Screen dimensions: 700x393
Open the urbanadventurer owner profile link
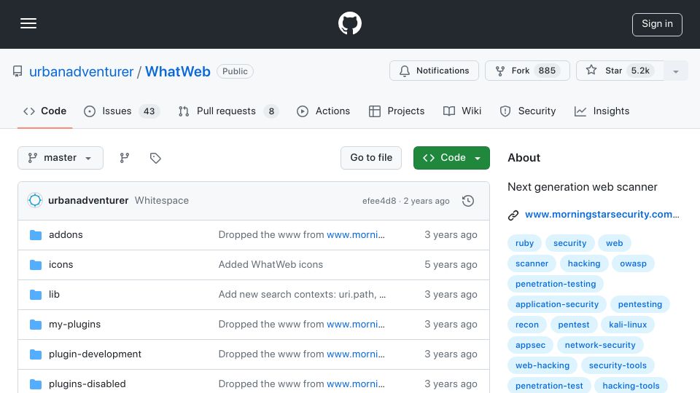coord(81,71)
